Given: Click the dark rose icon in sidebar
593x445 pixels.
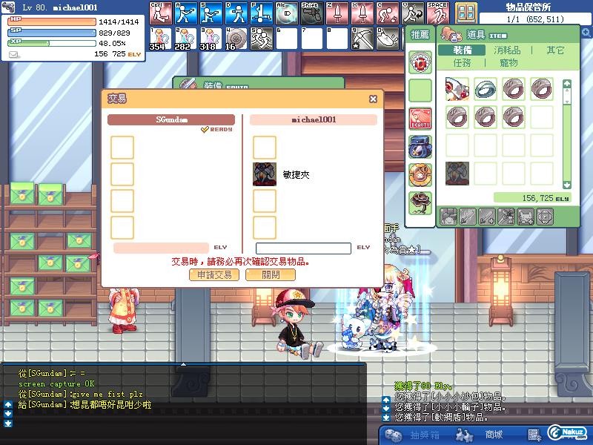Looking at the screenshot, I should (420, 202).
